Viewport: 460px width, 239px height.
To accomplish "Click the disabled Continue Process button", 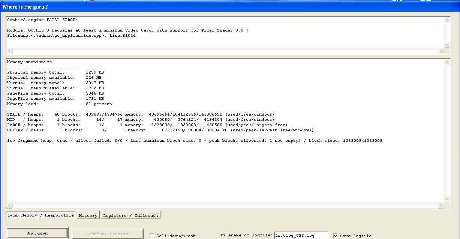I will [107, 234].
